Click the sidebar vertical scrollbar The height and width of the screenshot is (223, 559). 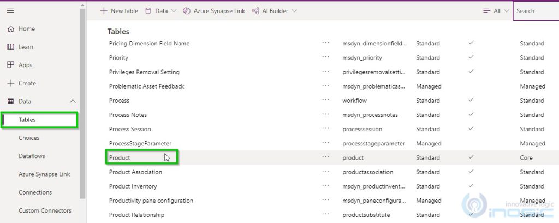(x=83, y=104)
